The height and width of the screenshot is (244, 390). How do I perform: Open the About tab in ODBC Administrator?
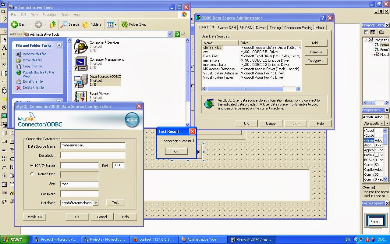point(320,28)
